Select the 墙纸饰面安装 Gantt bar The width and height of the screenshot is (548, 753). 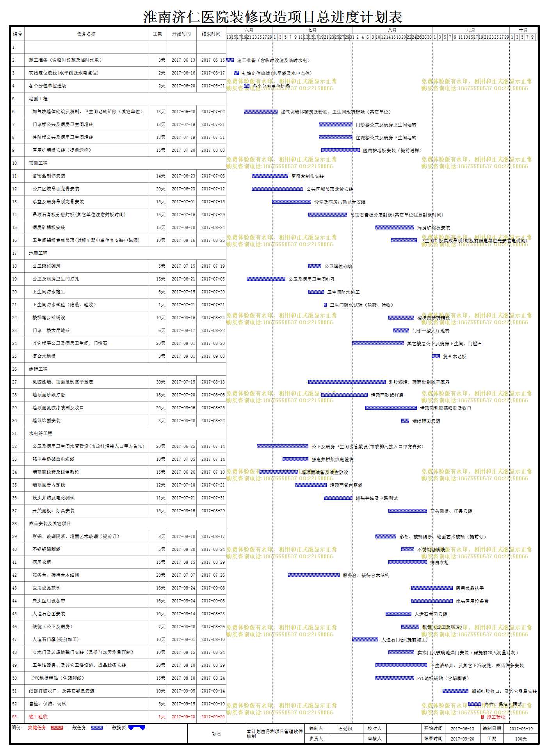pos(405,421)
